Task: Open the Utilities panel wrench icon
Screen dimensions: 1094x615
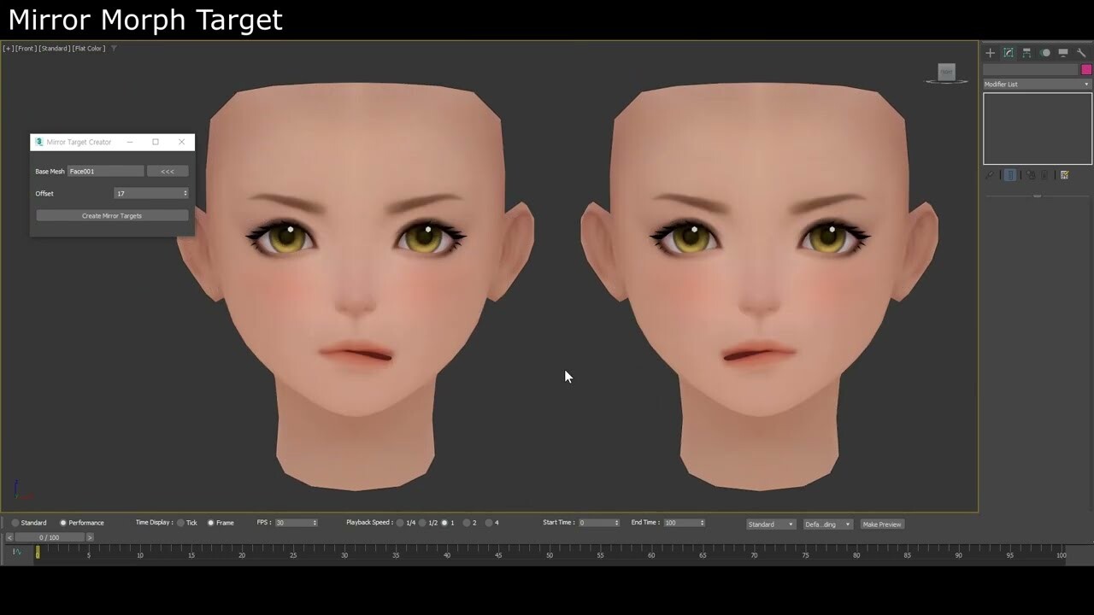Action: click(x=1081, y=52)
